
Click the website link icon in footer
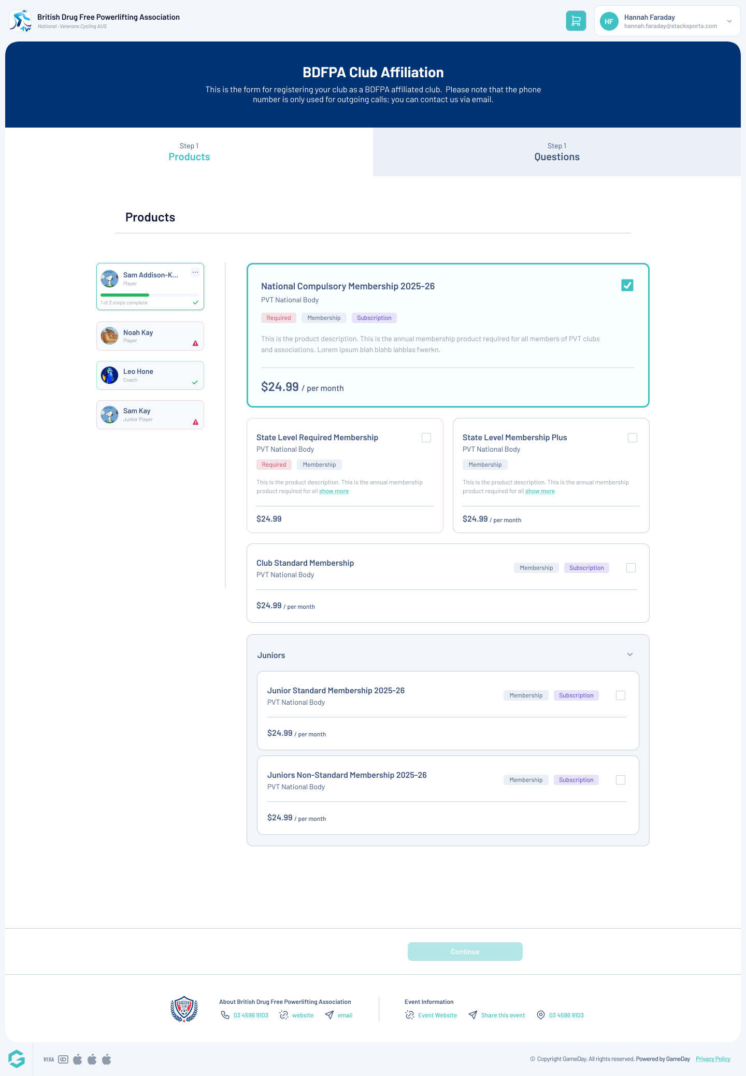coord(284,1015)
